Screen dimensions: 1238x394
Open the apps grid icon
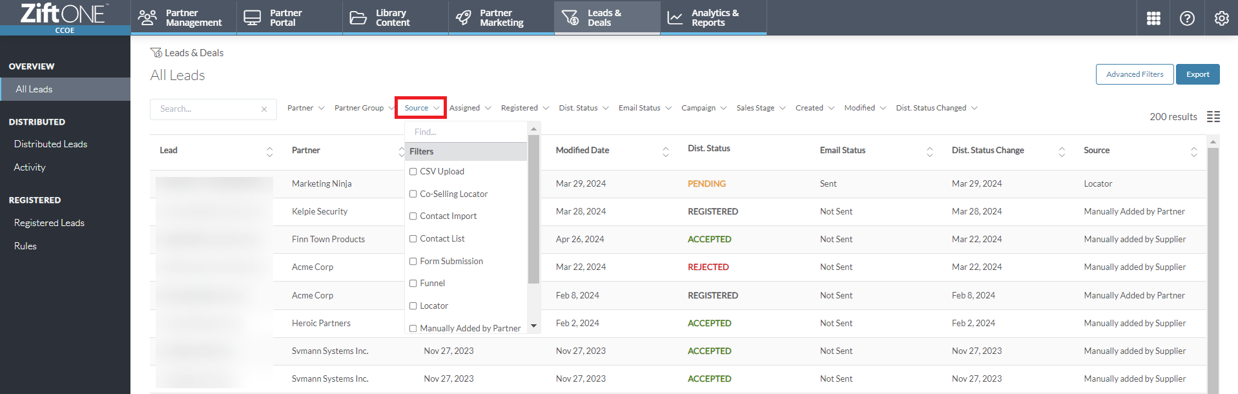pos(1153,18)
